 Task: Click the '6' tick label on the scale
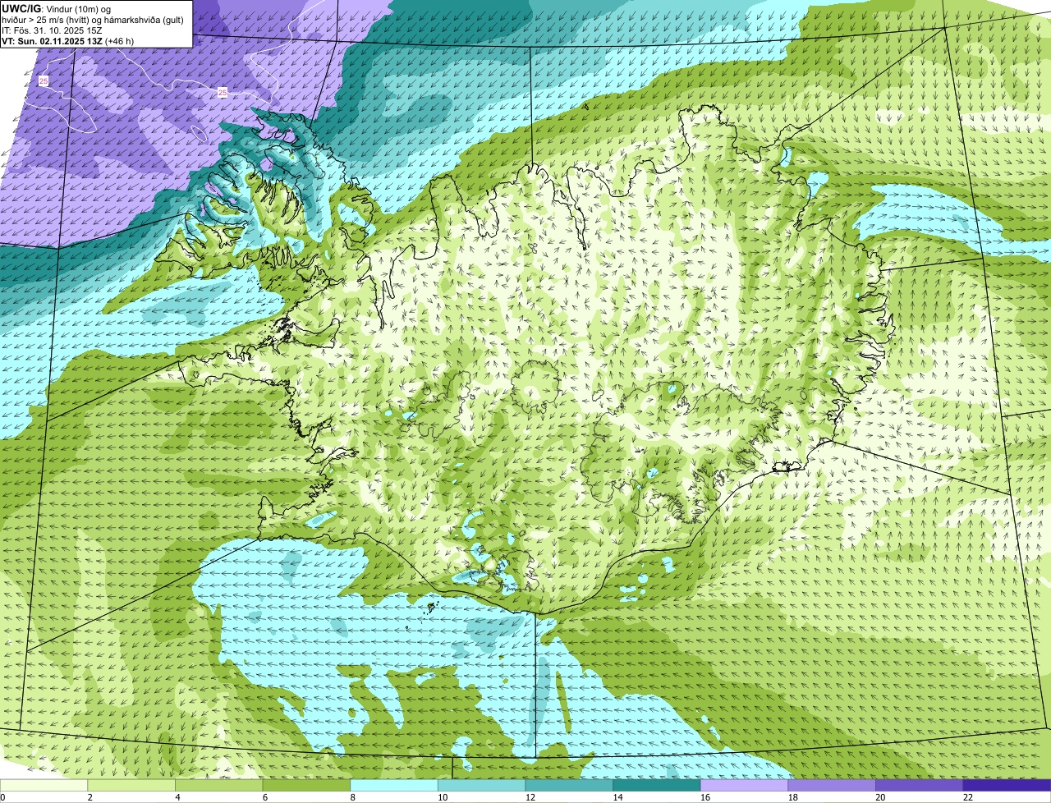tap(264, 797)
